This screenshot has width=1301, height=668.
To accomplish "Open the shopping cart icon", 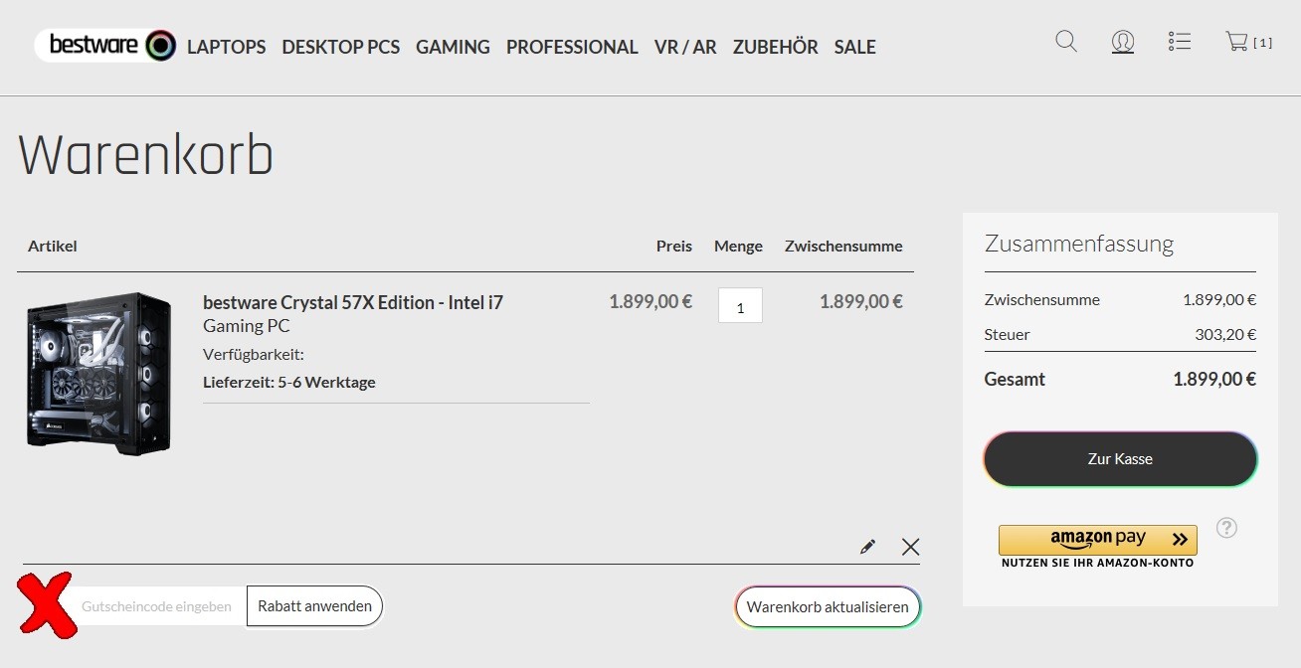I will (x=1236, y=42).
